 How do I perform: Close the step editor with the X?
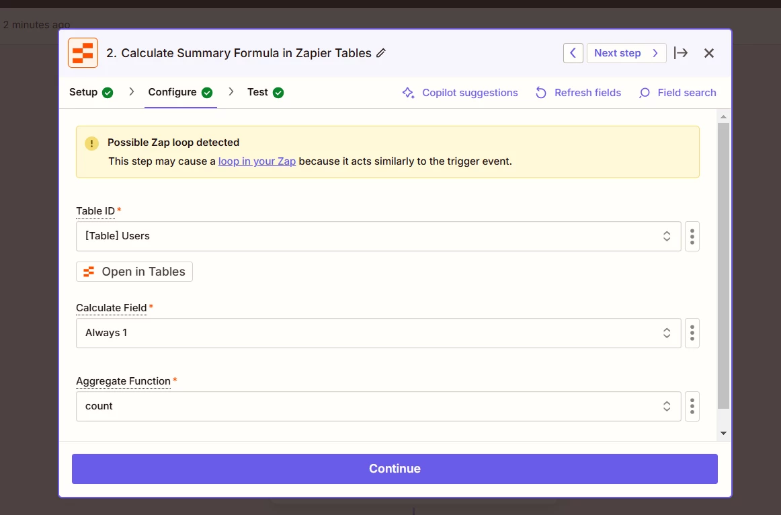(709, 53)
